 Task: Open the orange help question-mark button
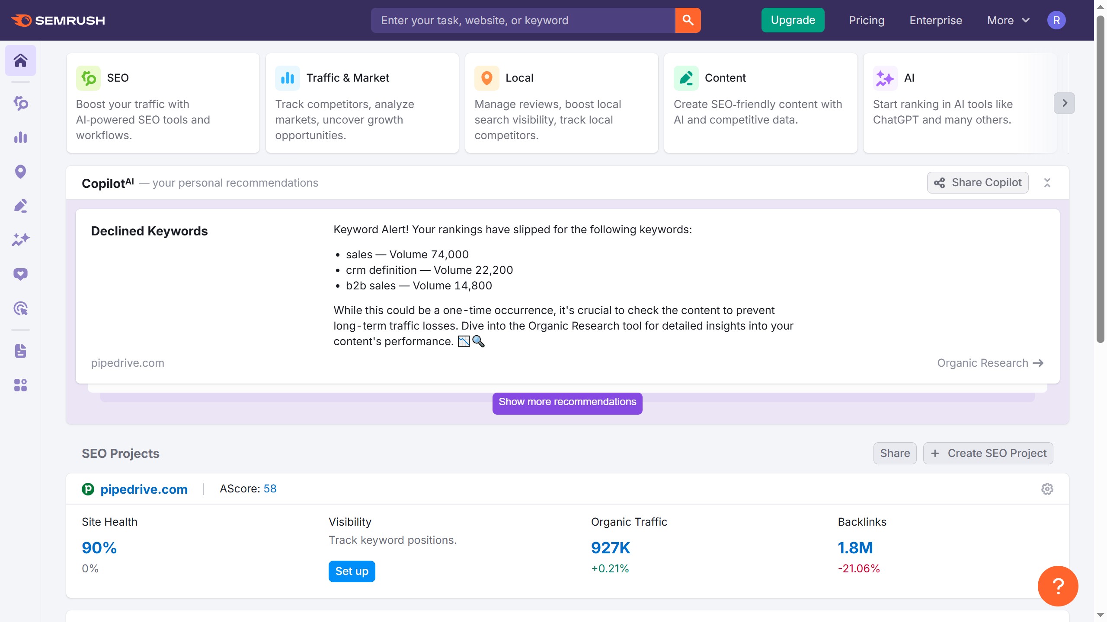[x=1058, y=586]
